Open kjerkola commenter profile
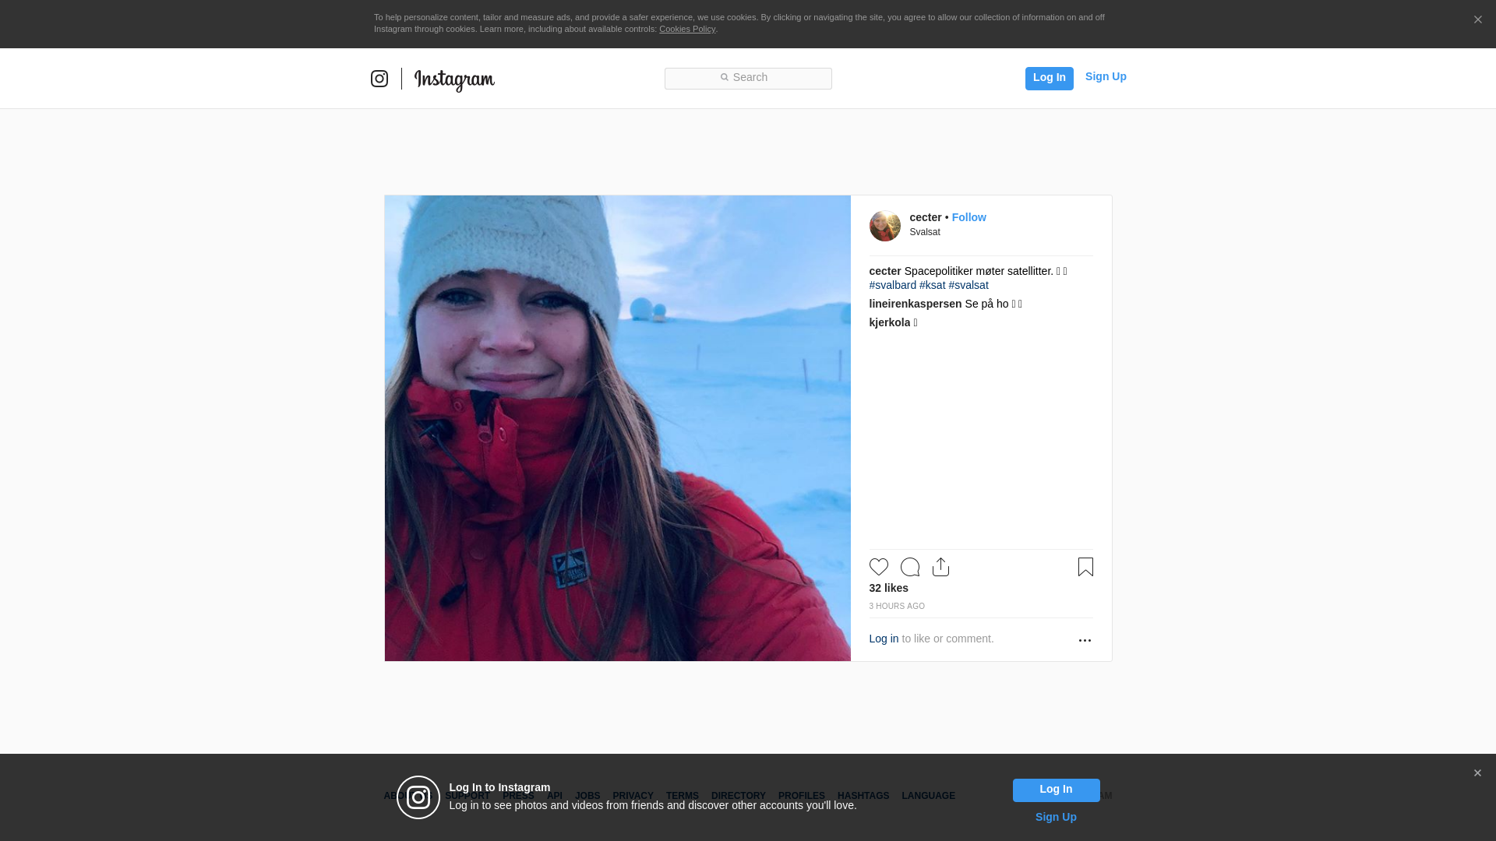The height and width of the screenshot is (841, 1496). 889,322
